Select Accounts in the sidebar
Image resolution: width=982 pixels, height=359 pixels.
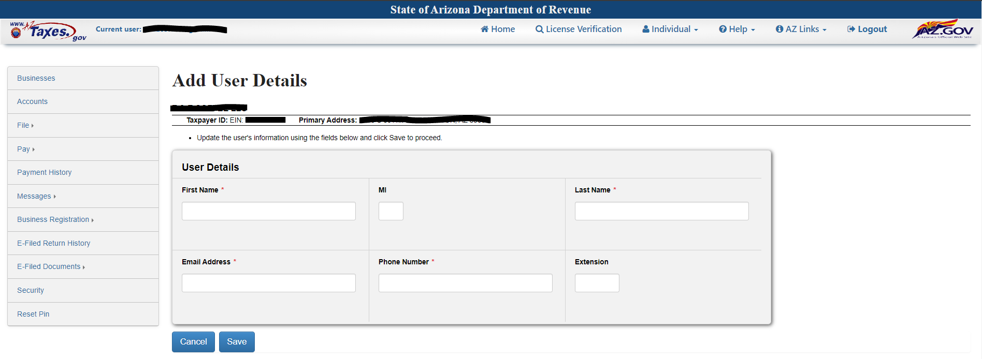(83, 101)
